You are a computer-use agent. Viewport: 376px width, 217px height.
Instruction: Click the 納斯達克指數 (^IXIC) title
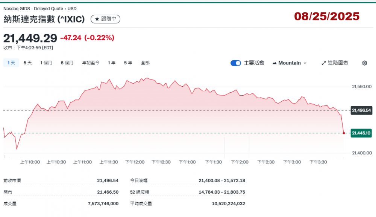44,19
